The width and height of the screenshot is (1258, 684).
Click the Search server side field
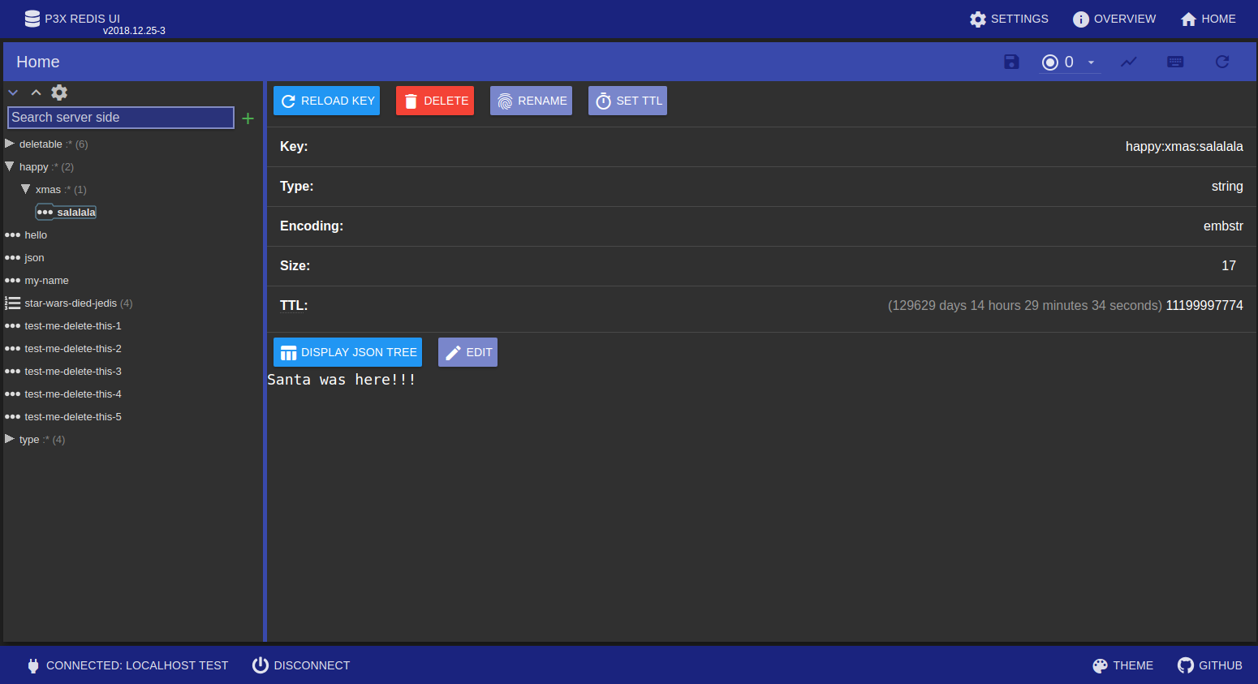(121, 118)
